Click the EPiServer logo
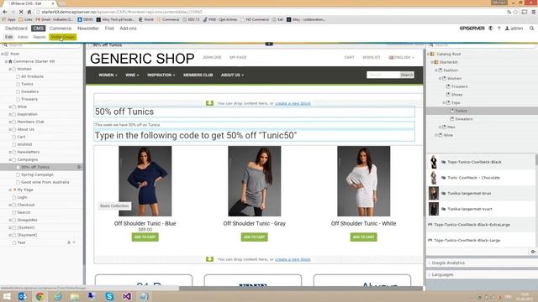Screen dimensions: 538x302 pos(472,29)
